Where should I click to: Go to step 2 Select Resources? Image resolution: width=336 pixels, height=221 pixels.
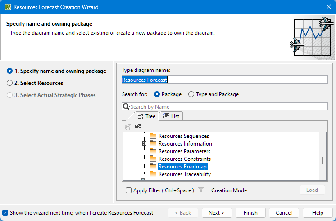[x=10, y=83]
